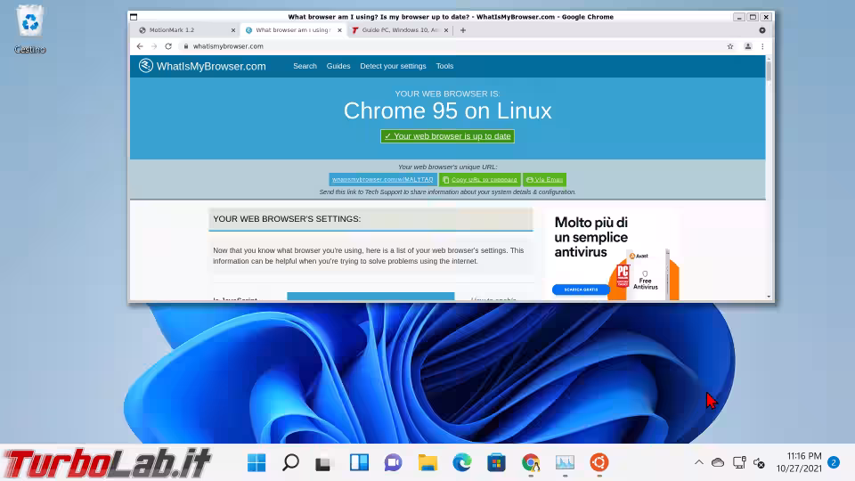The width and height of the screenshot is (855, 481).
Task: Click Copy URL to clipboard button
Action: [x=480, y=179]
